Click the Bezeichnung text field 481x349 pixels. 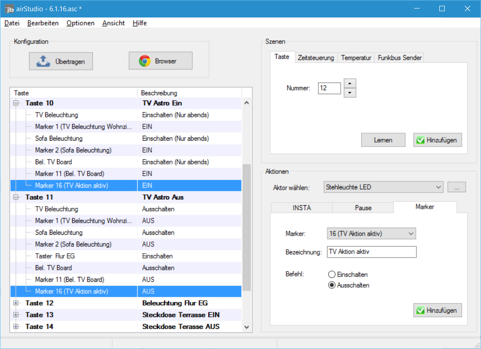point(372,252)
